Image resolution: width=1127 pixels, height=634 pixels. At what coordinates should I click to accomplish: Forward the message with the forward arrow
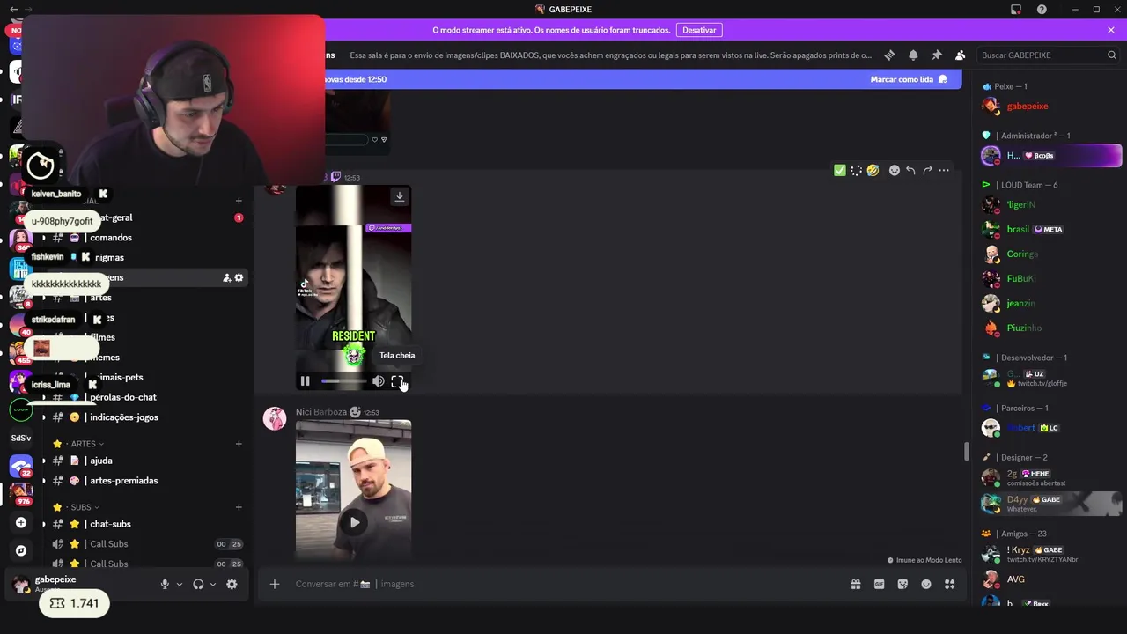tap(927, 170)
